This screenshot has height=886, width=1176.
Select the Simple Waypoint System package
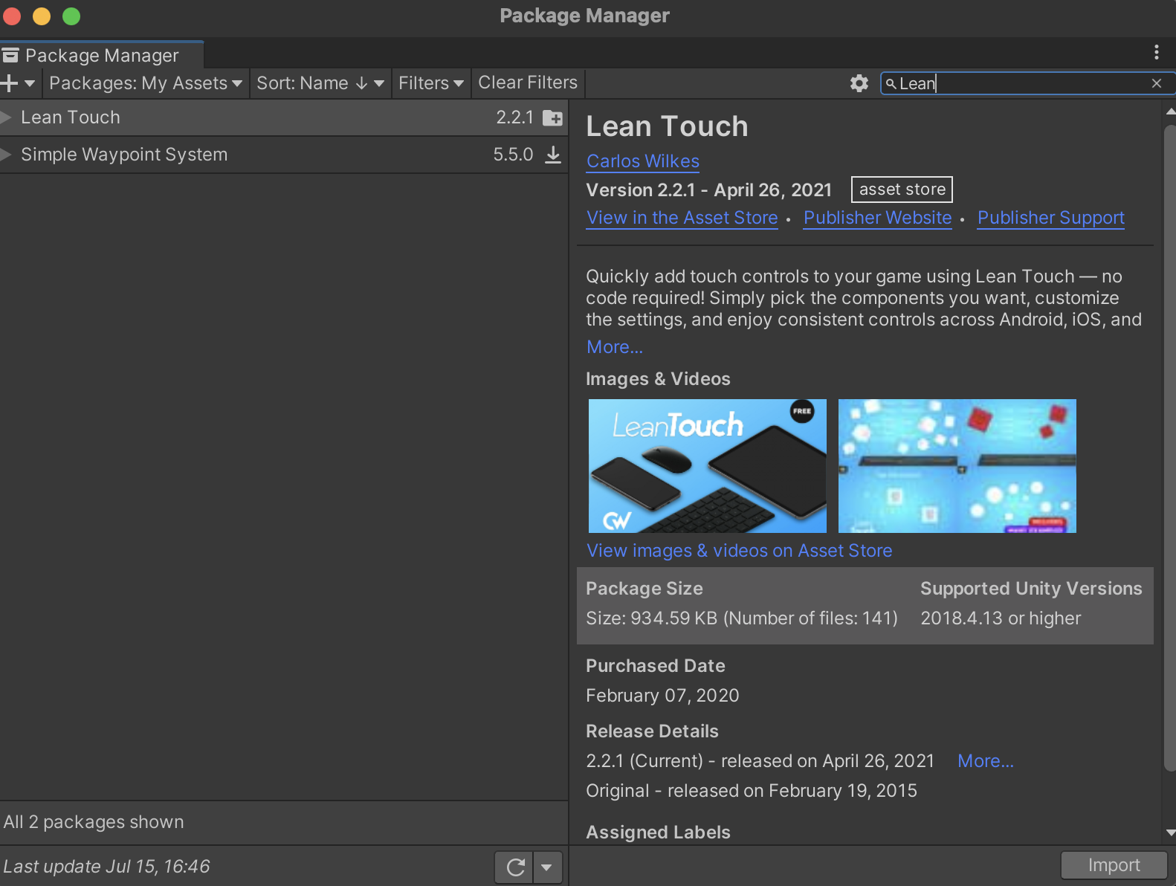[x=284, y=155]
